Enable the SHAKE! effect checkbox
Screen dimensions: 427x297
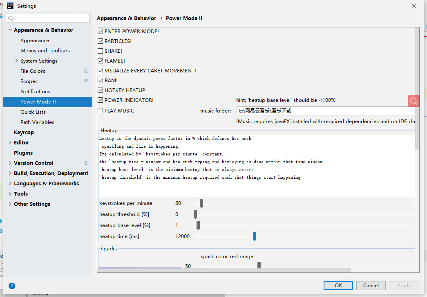click(100, 51)
